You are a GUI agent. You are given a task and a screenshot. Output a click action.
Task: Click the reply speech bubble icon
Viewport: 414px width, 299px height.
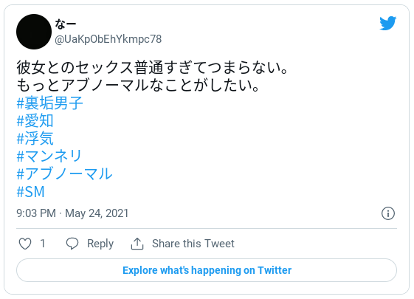(72, 244)
